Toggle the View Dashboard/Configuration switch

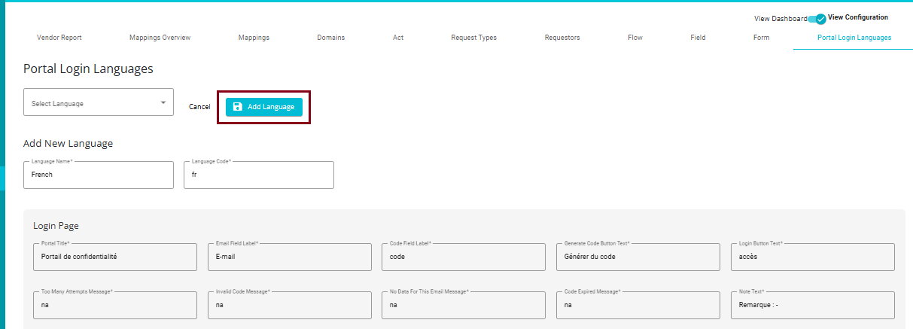point(817,19)
